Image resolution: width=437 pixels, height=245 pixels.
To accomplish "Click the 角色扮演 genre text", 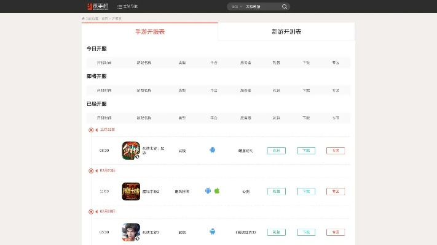I will 182,191.
